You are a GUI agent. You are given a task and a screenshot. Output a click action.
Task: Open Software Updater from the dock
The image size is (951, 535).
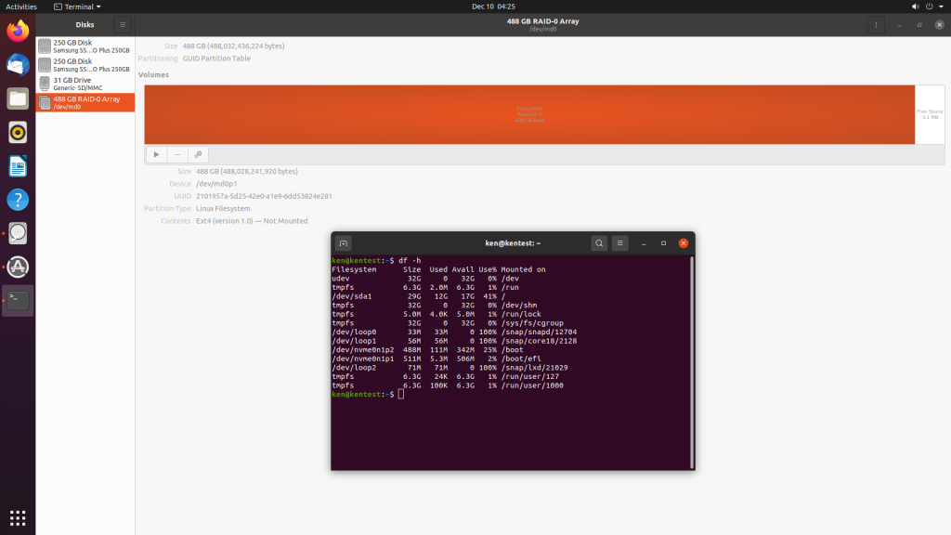pyautogui.click(x=18, y=267)
